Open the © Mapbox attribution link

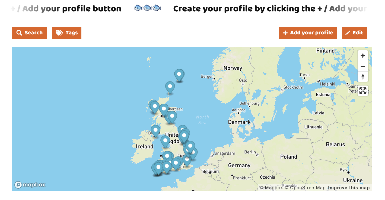click(x=271, y=188)
